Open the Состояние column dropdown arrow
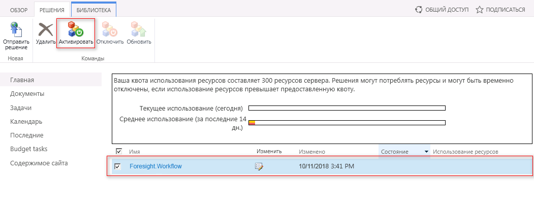Screen dimensions: 534x212 pos(426,152)
